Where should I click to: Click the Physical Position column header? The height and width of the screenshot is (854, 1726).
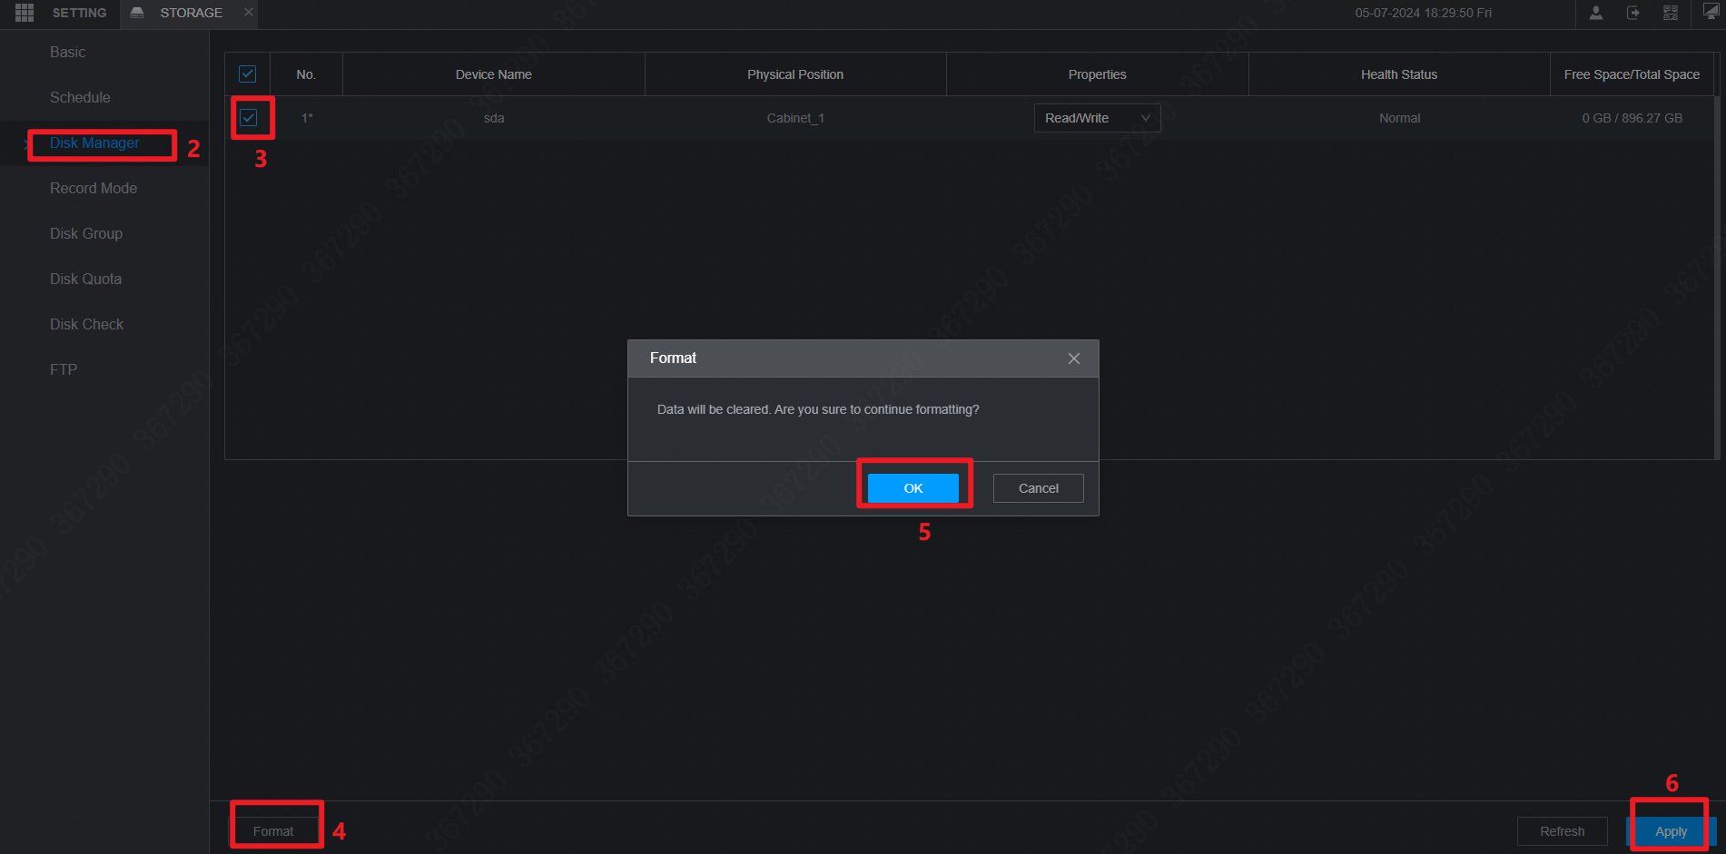click(795, 74)
